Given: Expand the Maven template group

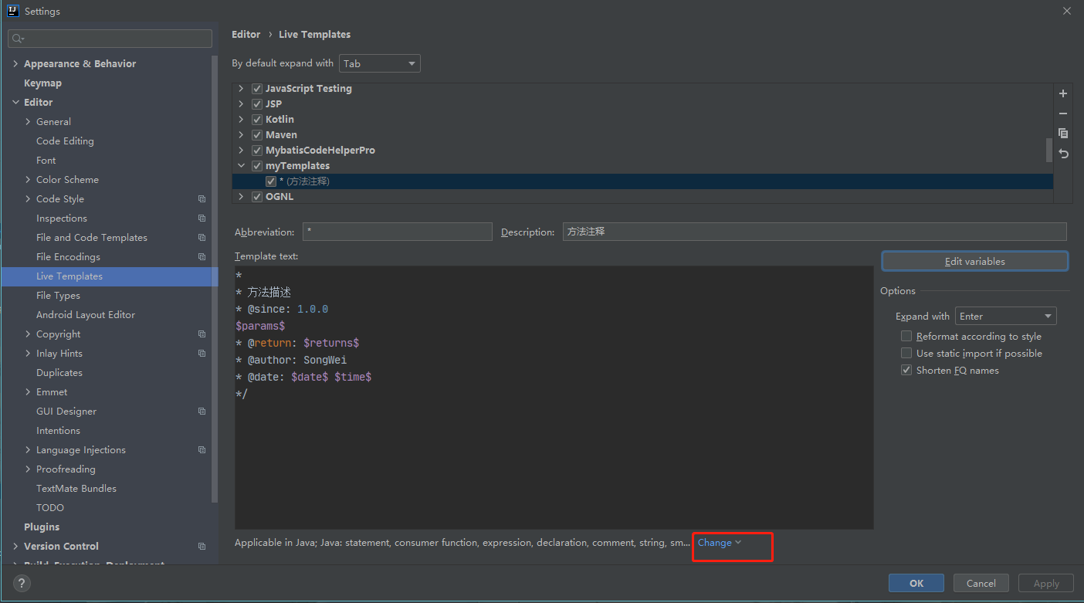Looking at the screenshot, I should tap(240, 134).
